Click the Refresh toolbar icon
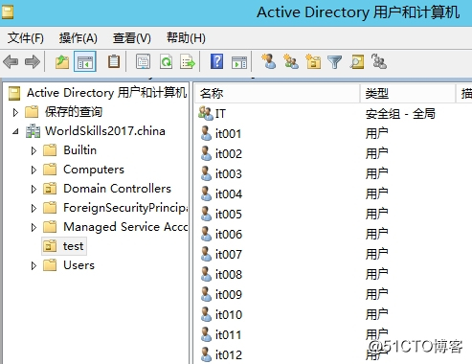 166,61
